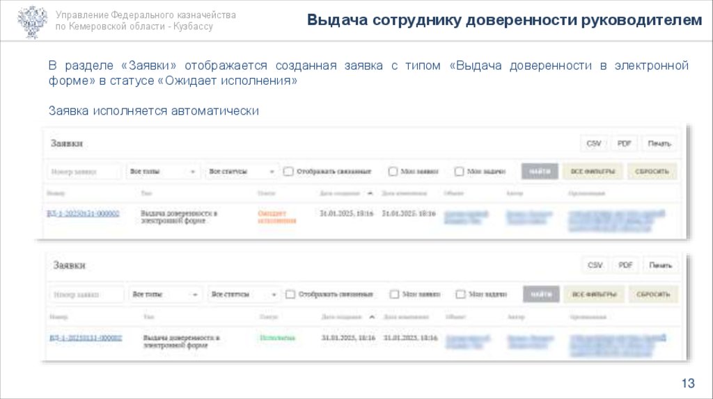This screenshot has height=399, width=713.
Task: Click Дата изменения header in the Исполнена panel
Action: (x=407, y=317)
